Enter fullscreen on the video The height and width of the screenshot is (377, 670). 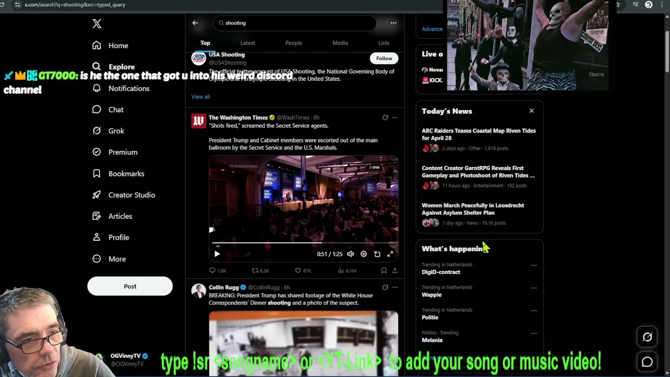pos(390,254)
